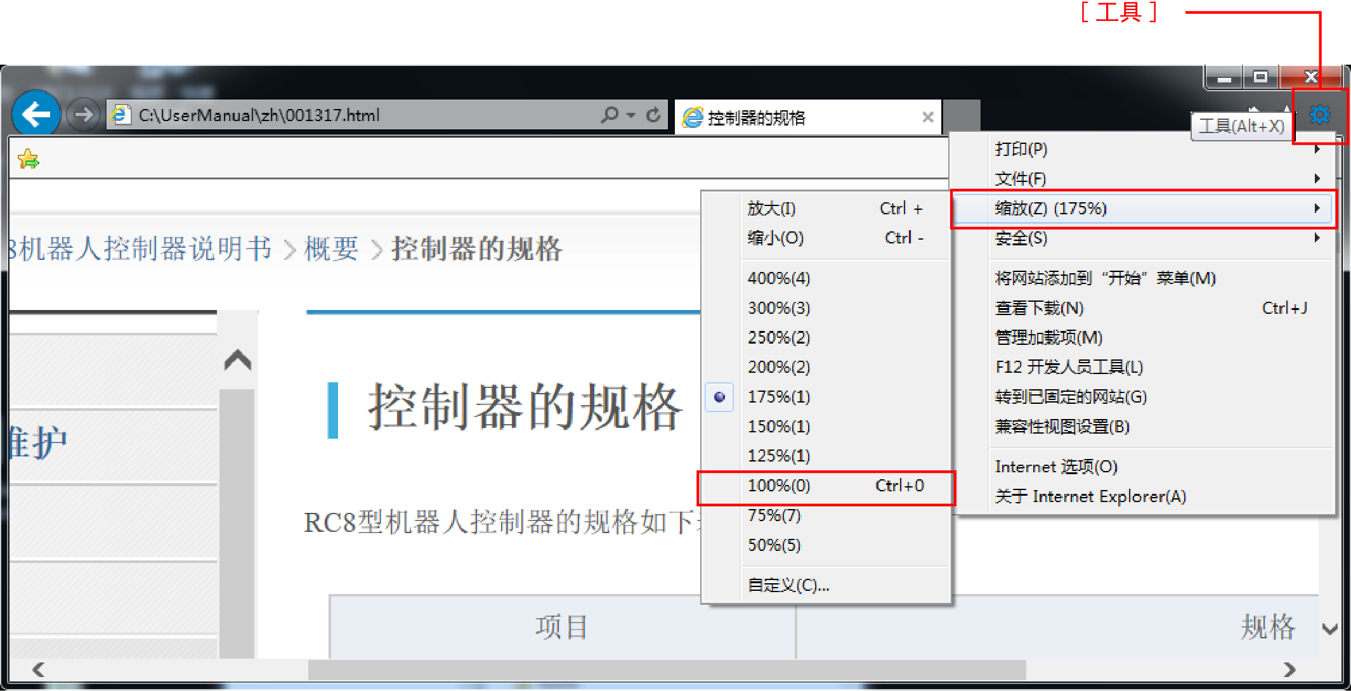
Task: Select 150%(1) zoom level
Action: pos(778,427)
